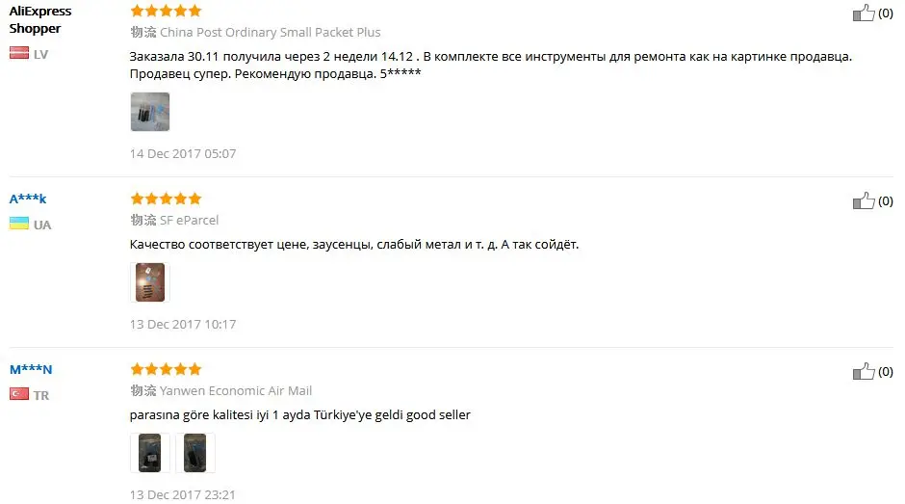Open photo thumbnail in the Latvian review

(150, 112)
